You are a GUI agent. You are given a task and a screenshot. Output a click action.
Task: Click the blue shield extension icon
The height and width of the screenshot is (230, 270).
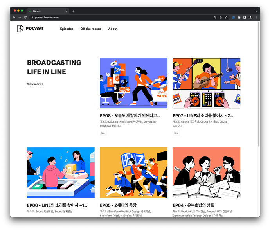pos(233,17)
